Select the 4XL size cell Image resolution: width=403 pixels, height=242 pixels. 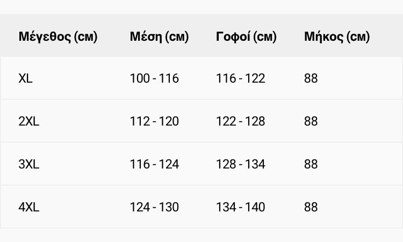(29, 207)
